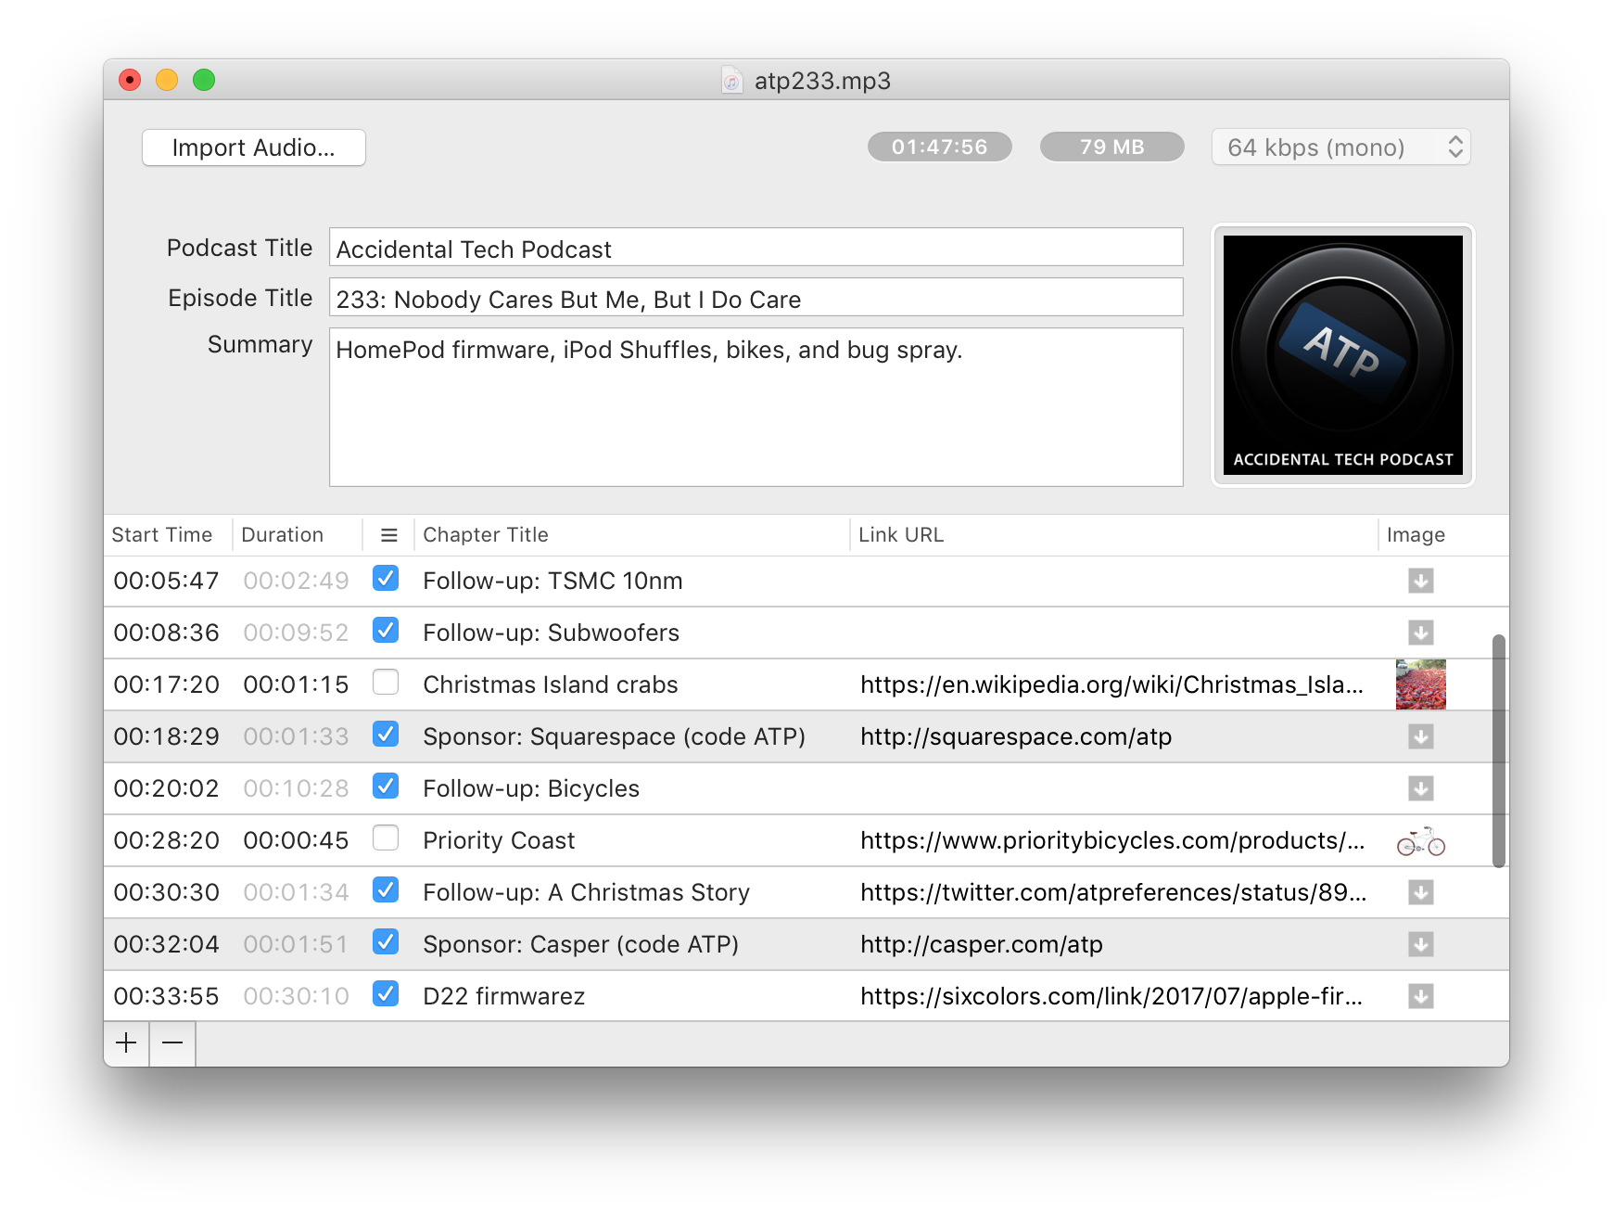1613x1215 pixels.
Task: Download artwork for Follow-up: Bicycles chapter
Action: 1421,788
